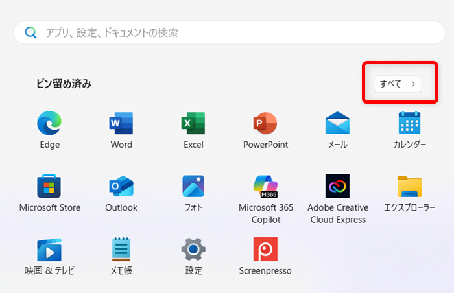Launch Microsoft 365 Copilot
The width and height of the screenshot is (454, 293).
tap(265, 187)
